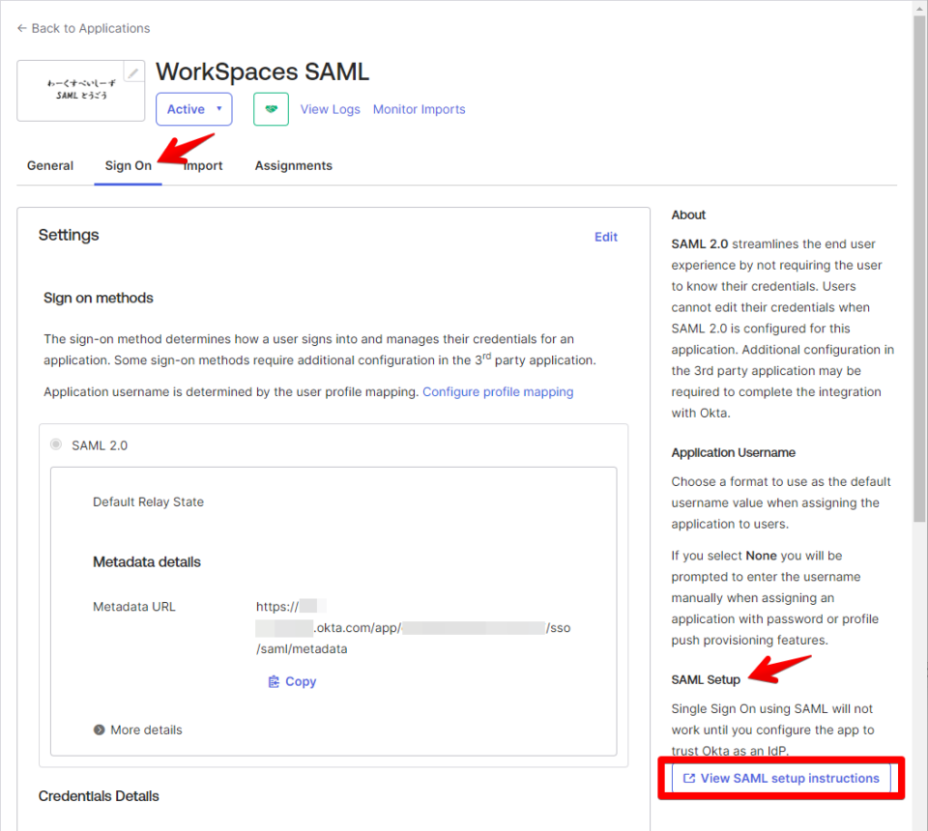Select the SAML 2.0 radio button
Screen dimensions: 928x831
pos(55,444)
